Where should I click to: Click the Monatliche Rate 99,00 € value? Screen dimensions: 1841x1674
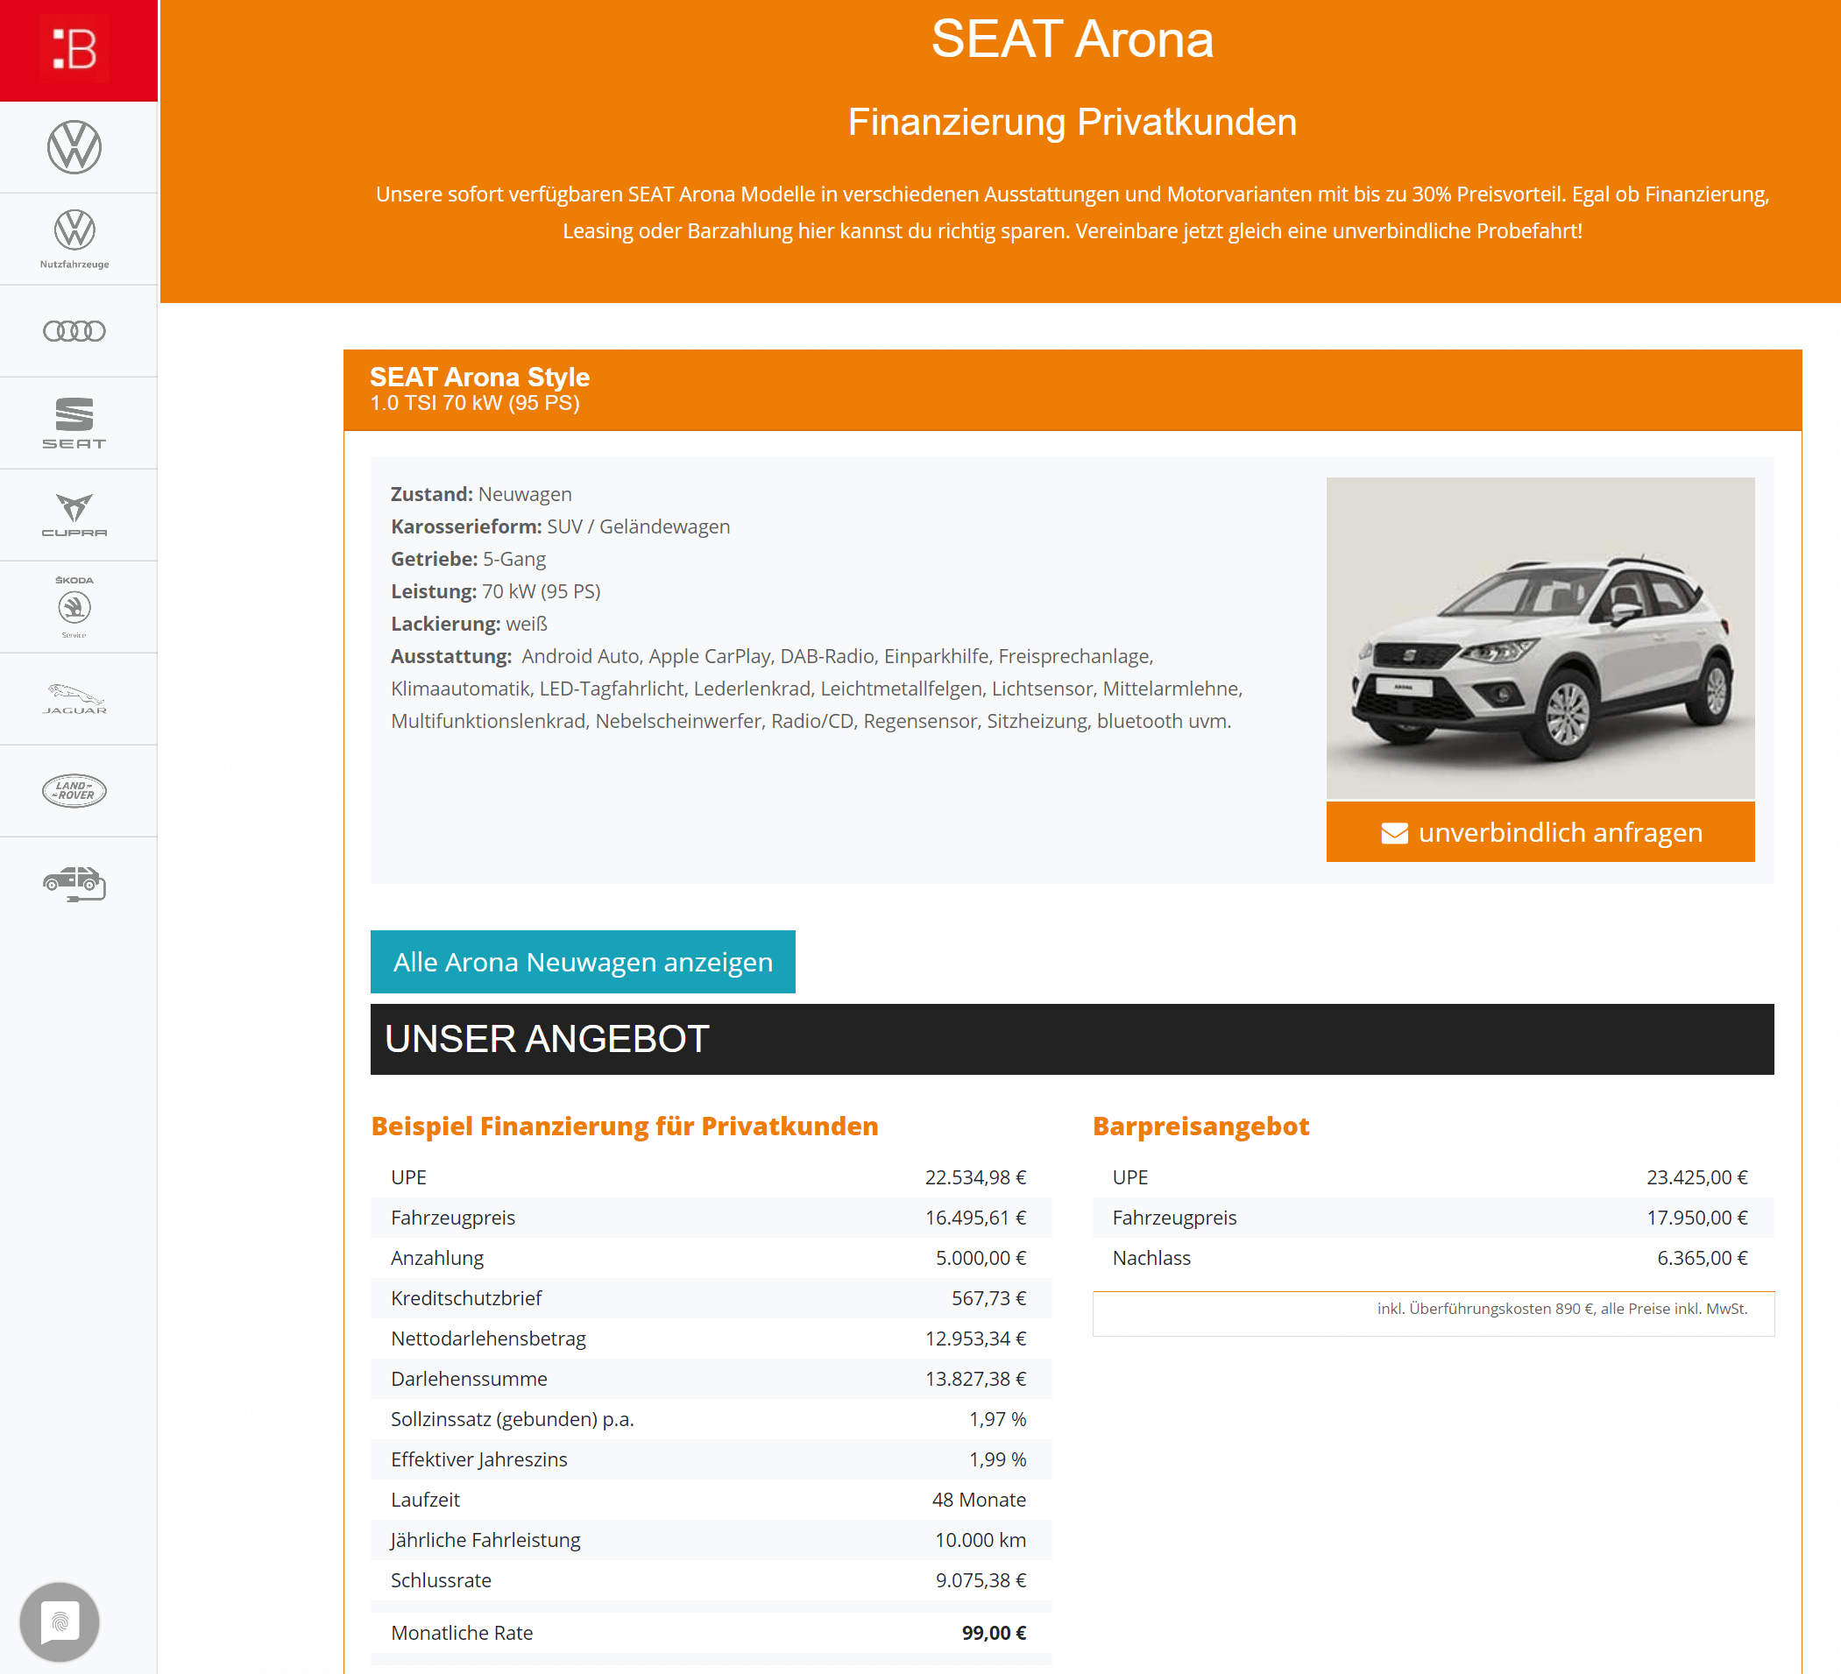tap(994, 1631)
